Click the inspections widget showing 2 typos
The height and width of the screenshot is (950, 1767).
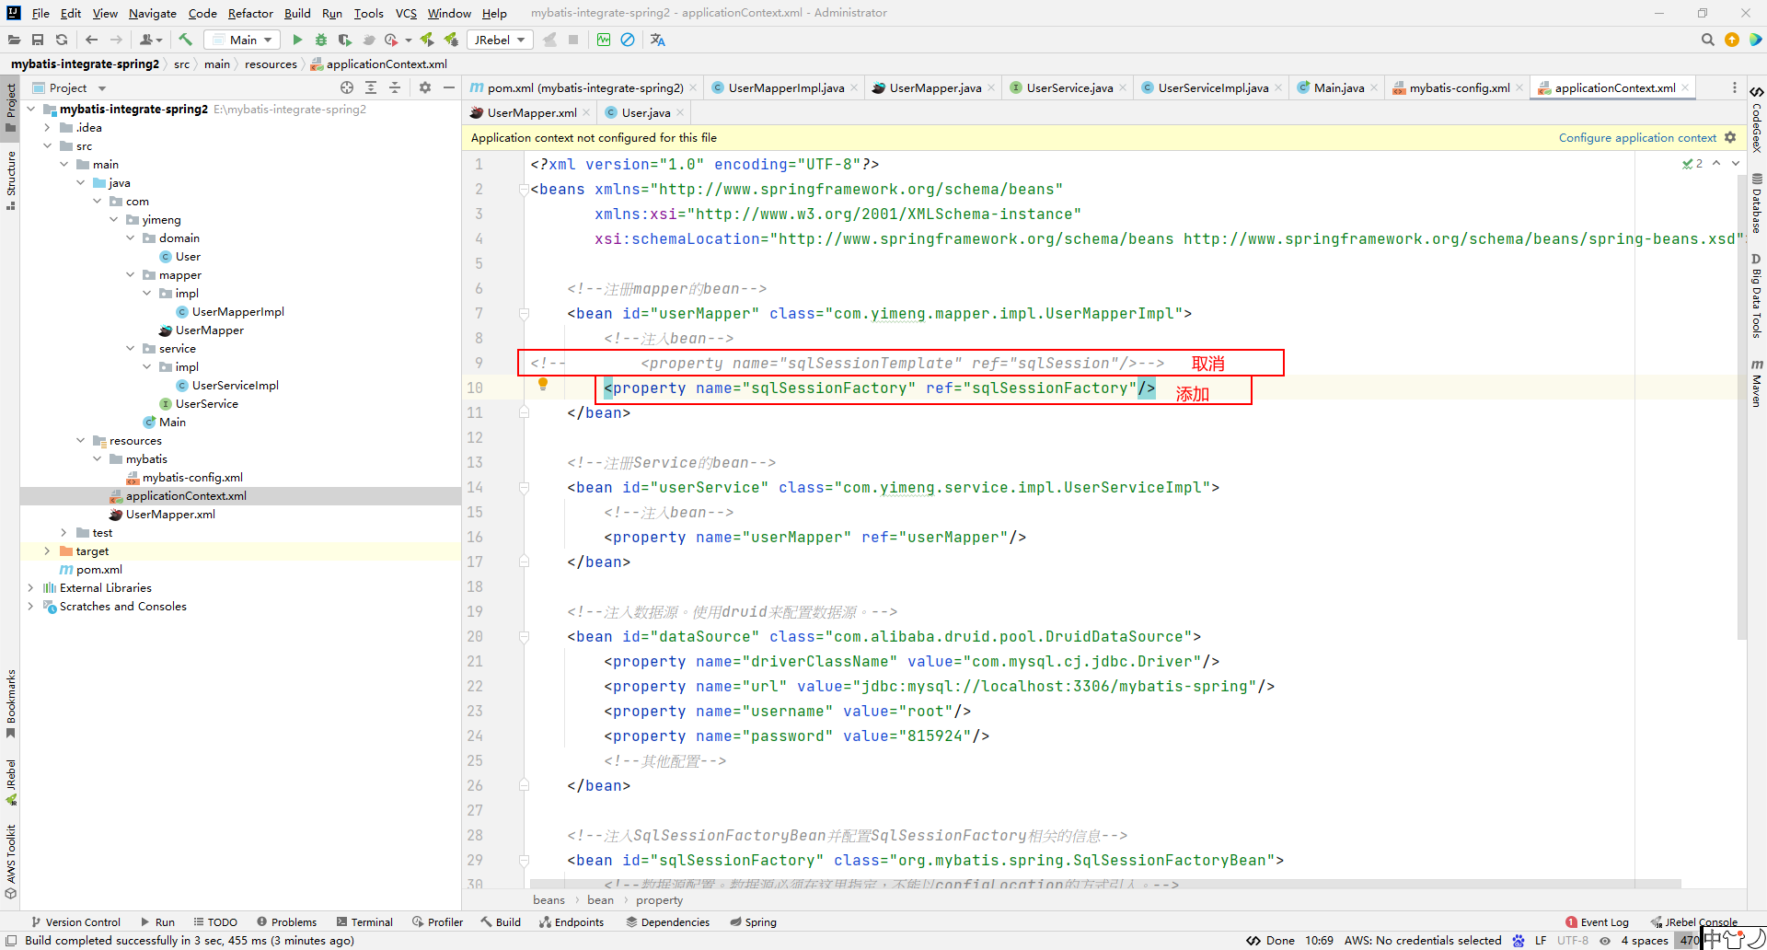1692,163
